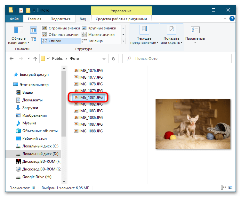The width and height of the screenshot is (241, 197).
Task: Open Видео folder in navigation pane
Action: coord(25,92)
